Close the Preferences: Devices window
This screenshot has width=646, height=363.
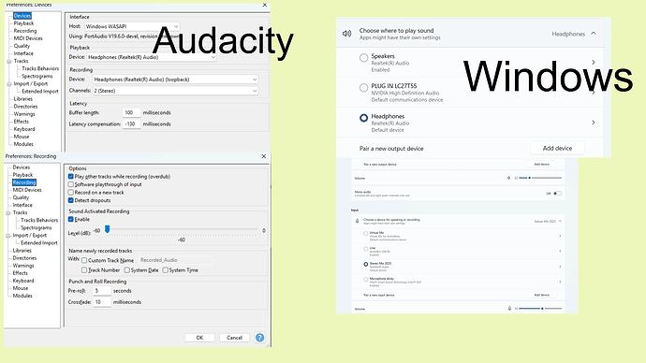click(x=265, y=5)
